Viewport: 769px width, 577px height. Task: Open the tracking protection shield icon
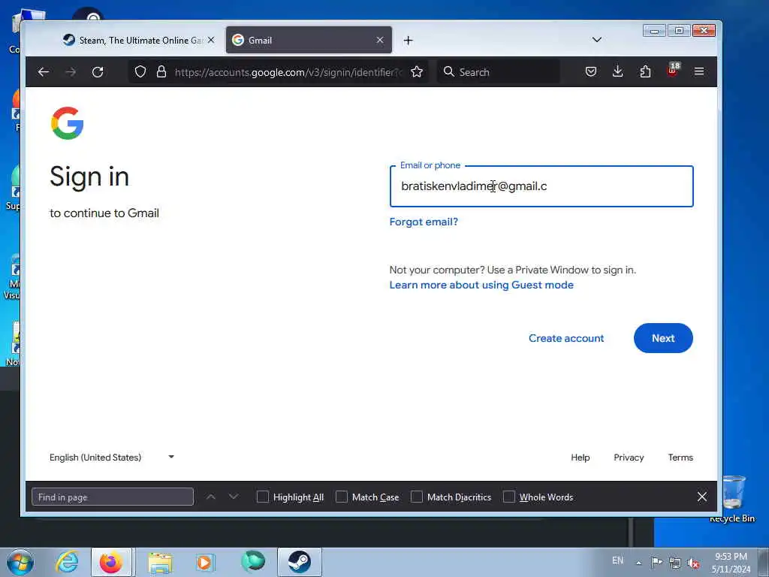coord(140,72)
